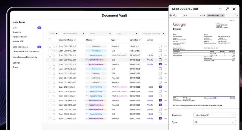The height and width of the screenshot is (130, 242).
Task: Check the box for Scan 0092562.pdf
Action: pos(50,69)
